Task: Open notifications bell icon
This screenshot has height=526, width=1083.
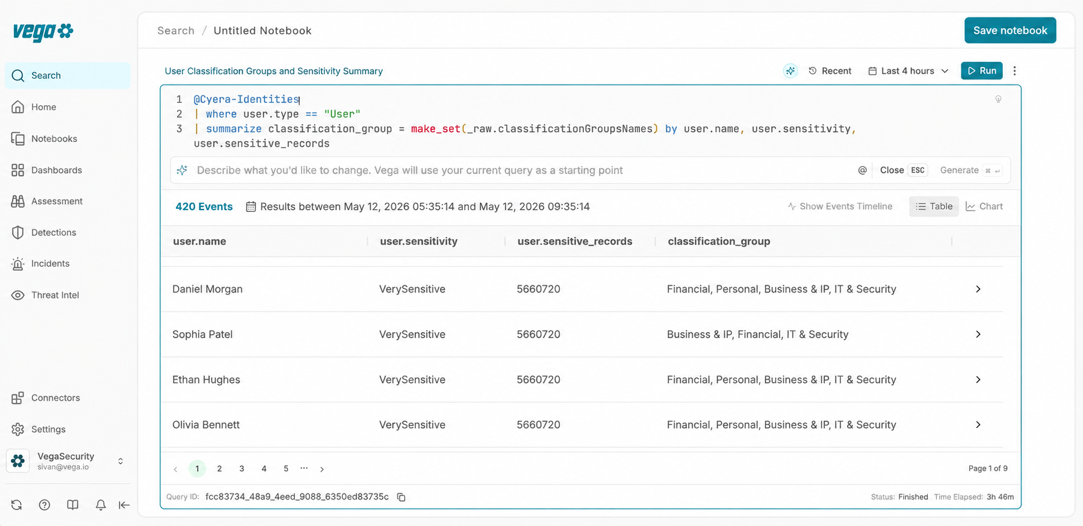Action: click(101, 505)
